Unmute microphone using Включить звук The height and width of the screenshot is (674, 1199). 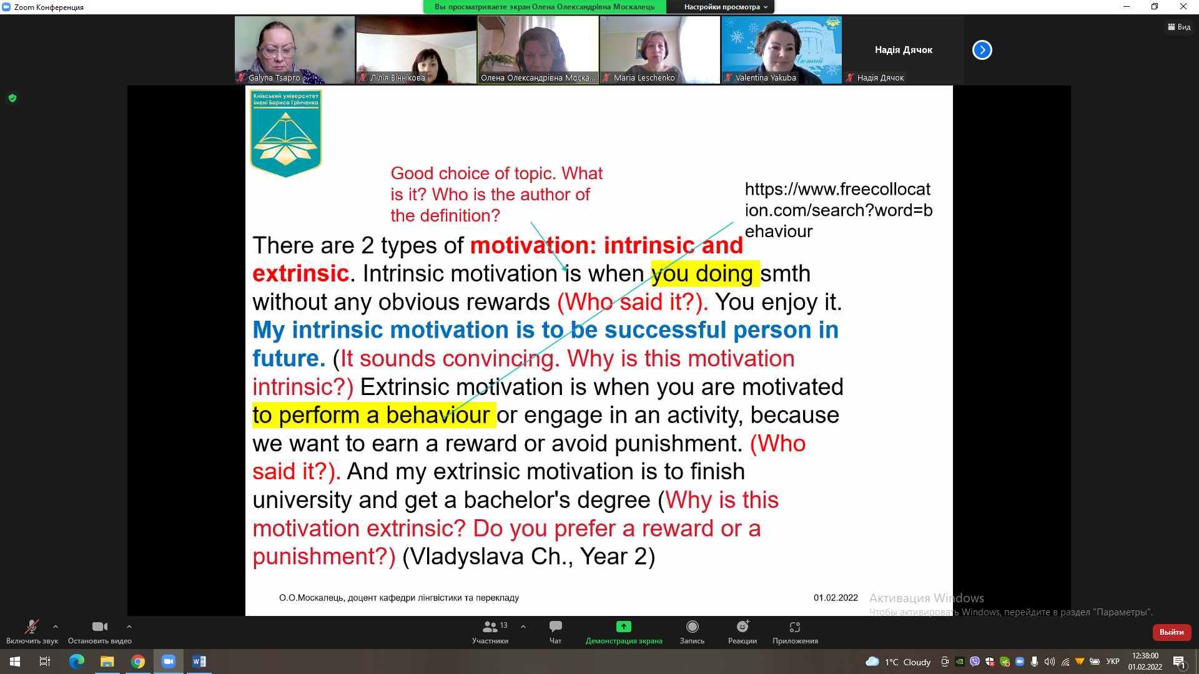tap(31, 627)
